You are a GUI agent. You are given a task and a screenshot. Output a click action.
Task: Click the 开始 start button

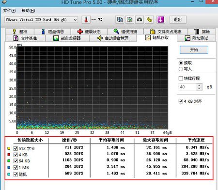click(x=194, y=50)
